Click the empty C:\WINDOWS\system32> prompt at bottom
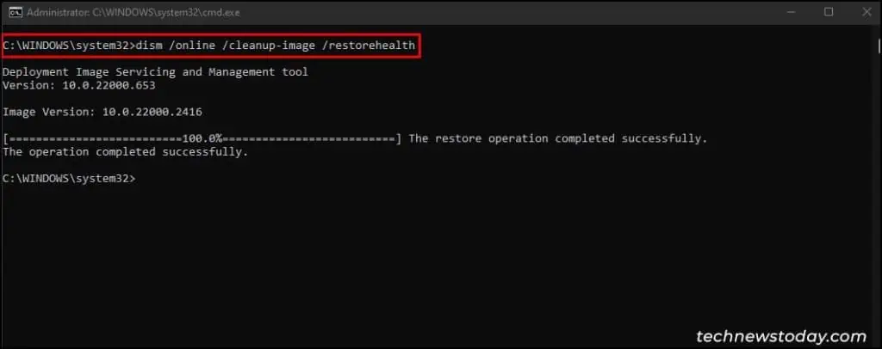This screenshot has height=349, width=882. click(x=69, y=179)
